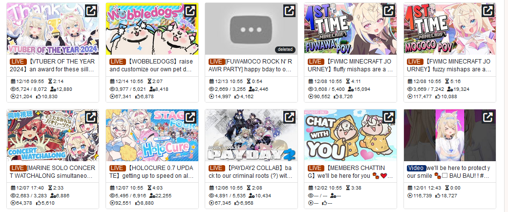The image size is (508, 212).
Task: Click the Video label on last card
Action: point(416,168)
